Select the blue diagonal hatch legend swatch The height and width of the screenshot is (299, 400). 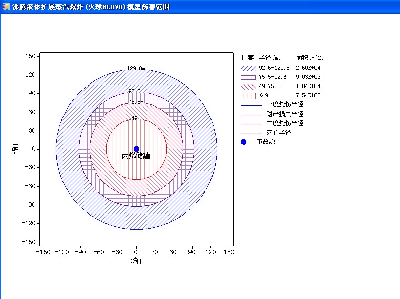pos(248,68)
